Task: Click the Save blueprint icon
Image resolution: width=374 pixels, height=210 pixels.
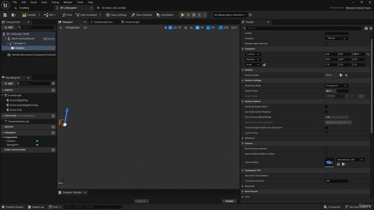Action: [x=5, y=15]
